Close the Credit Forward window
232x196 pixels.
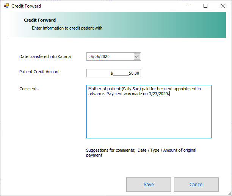click(x=223, y=6)
